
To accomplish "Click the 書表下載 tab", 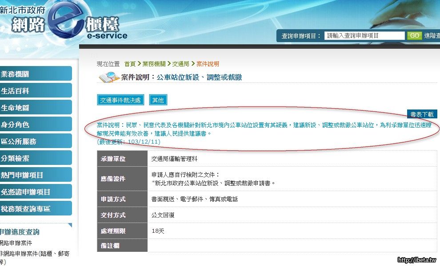I will click(x=422, y=114).
